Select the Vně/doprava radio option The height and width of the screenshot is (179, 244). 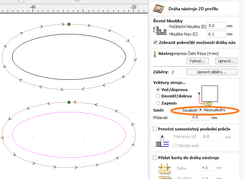pyautogui.click(x=158, y=90)
